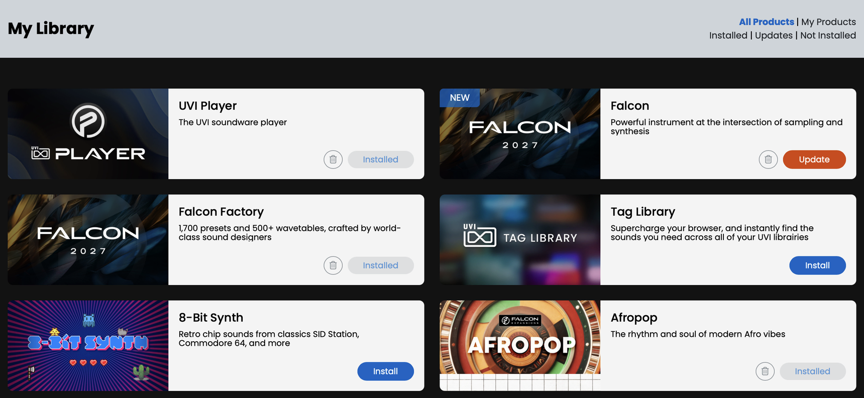
Task: Open the Afropop thumbnail image
Action: click(520, 346)
